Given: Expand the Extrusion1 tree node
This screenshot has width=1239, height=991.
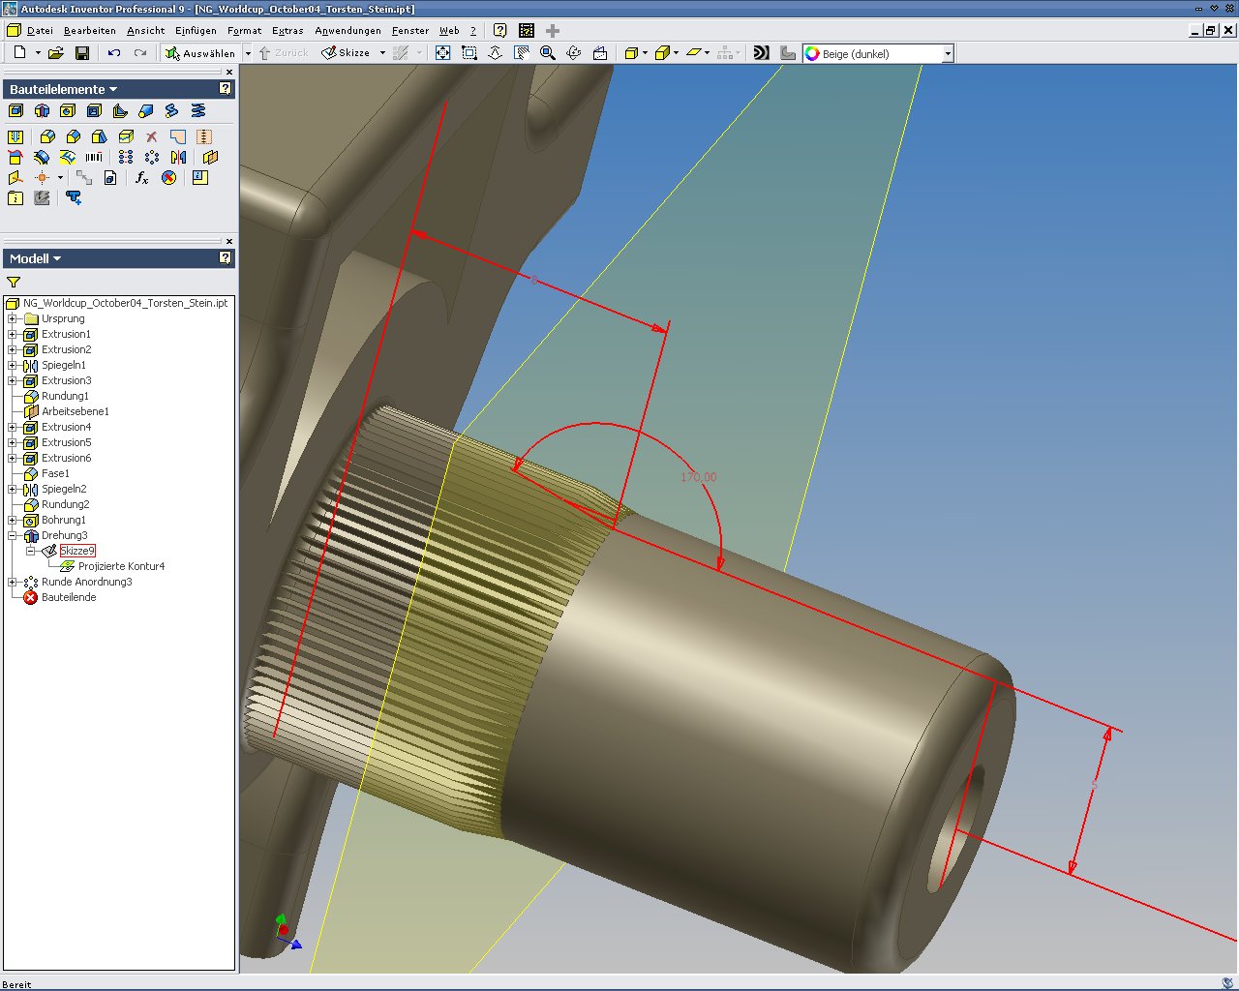Looking at the screenshot, I should 13,334.
